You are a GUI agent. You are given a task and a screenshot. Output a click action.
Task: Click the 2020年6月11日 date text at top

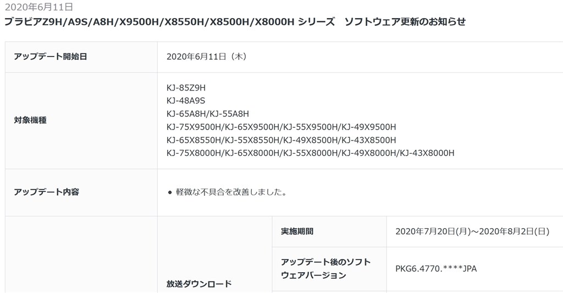39,7
